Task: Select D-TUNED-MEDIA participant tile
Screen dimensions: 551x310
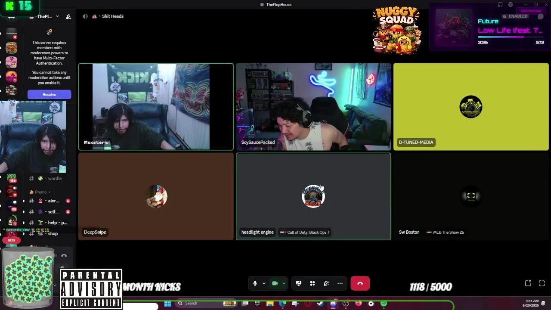Action: pos(471,107)
